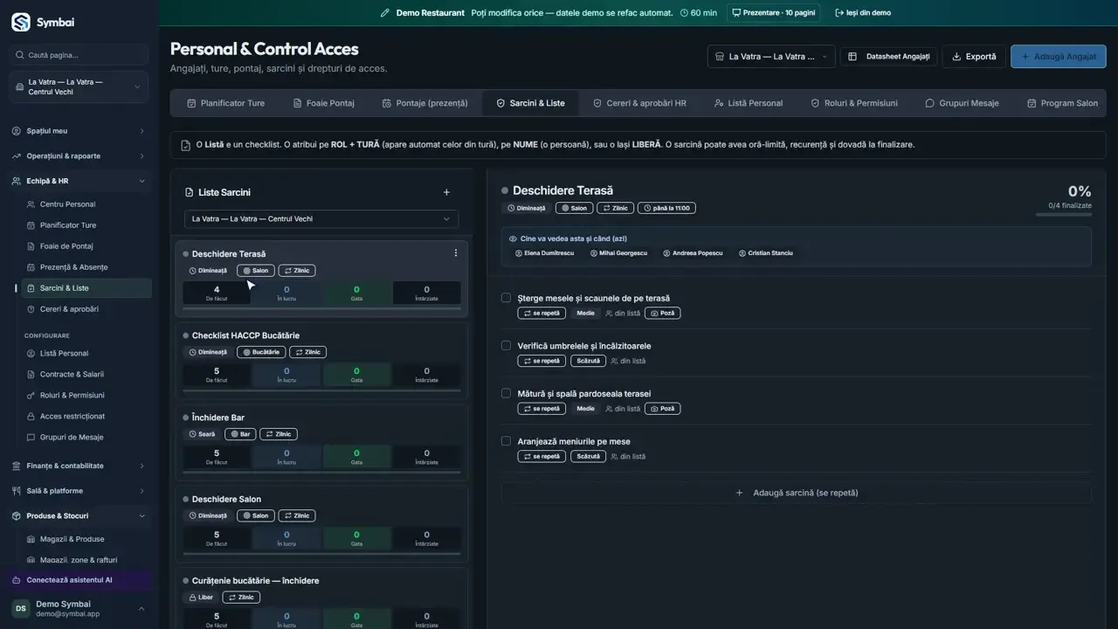Viewport: 1118px width, 629px height.
Task: Click the Magazii & Produse sidebar icon
Action: pos(31,539)
